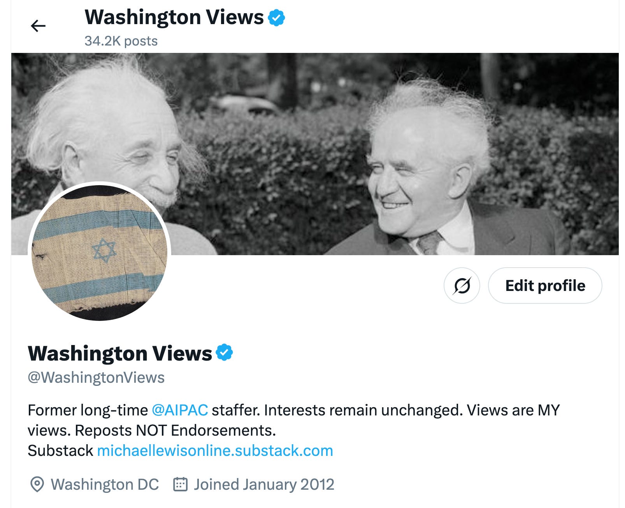Image resolution: width=625 pixels, height=508 pixels.
Task: Select the @WashingtonViews handle text
Action: [x=96, y=377]
